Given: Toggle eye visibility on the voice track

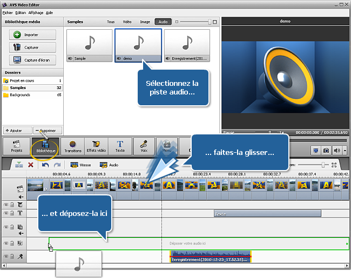Looking at the screenshot, I should (6, 256).
